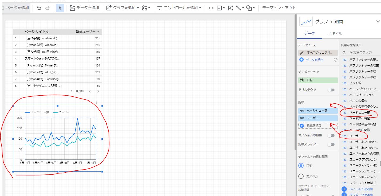Open the グラフを追加 dropdown
This screenshot has width=381, height=196.
[x=123, y=8]
